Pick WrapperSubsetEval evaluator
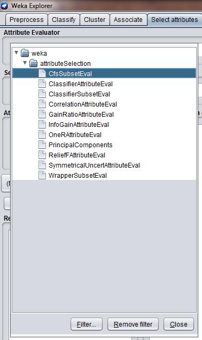The width and height of the screenshot is (202, 340). (77, 176)
